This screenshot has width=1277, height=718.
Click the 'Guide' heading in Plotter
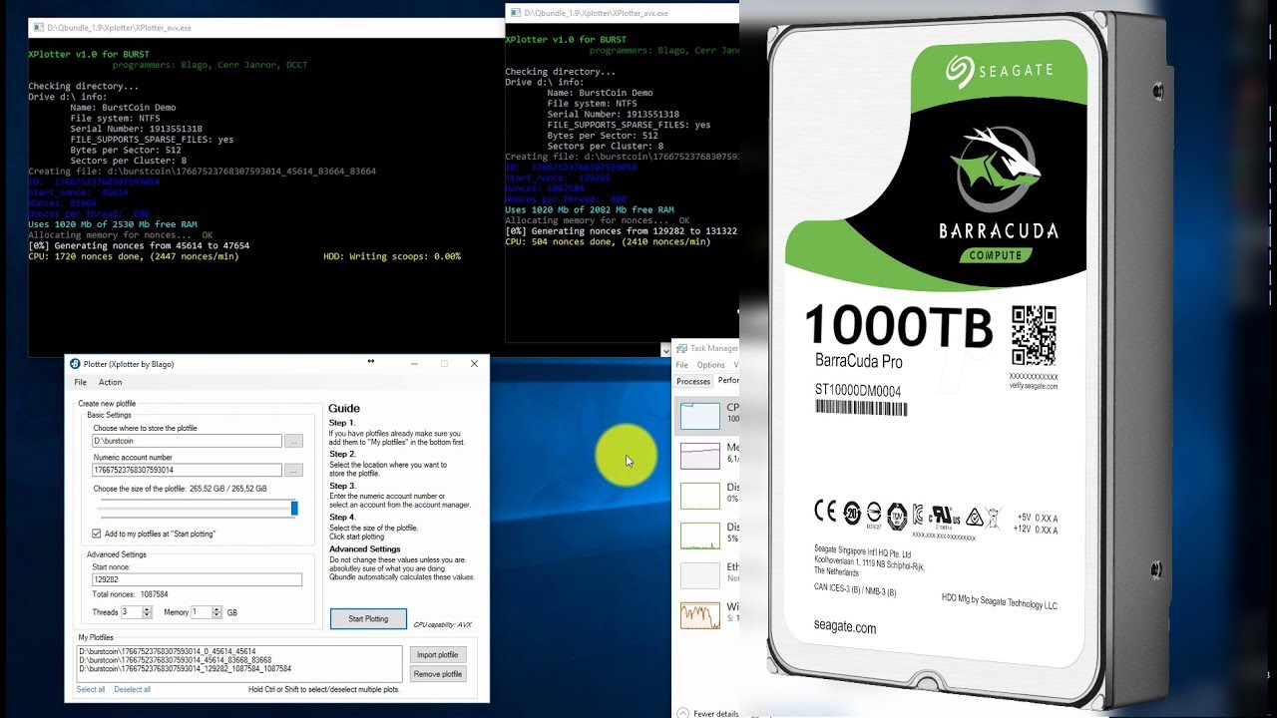pyautogui.click(x=344, y=408)
